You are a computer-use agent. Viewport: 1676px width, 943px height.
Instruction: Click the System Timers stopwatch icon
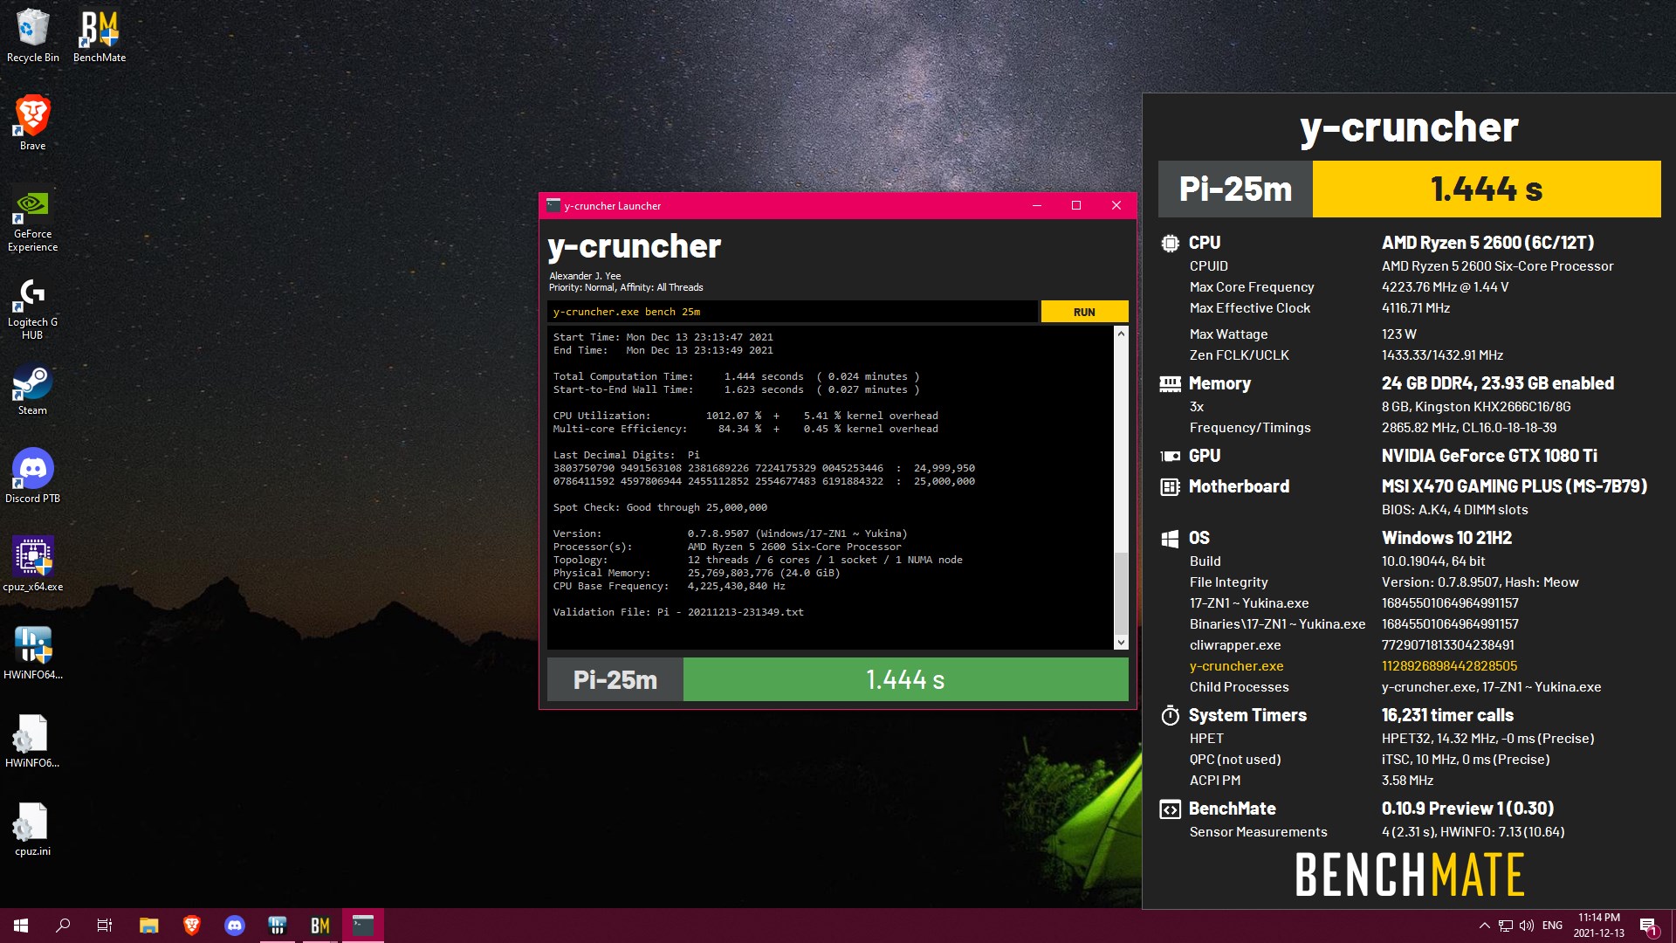[1170, 715]
